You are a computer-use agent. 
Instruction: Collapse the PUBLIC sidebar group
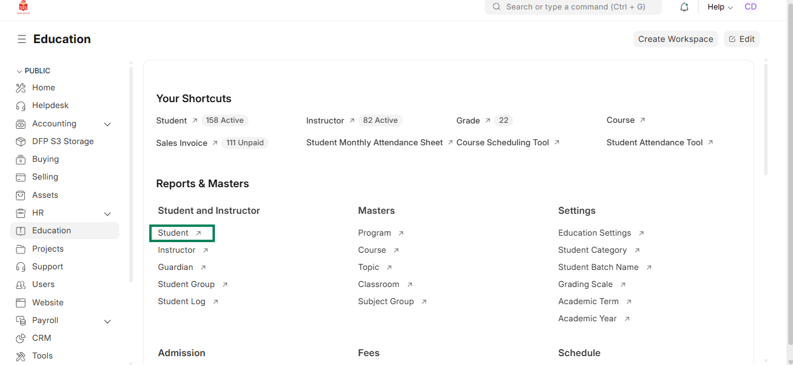(19, 71)
